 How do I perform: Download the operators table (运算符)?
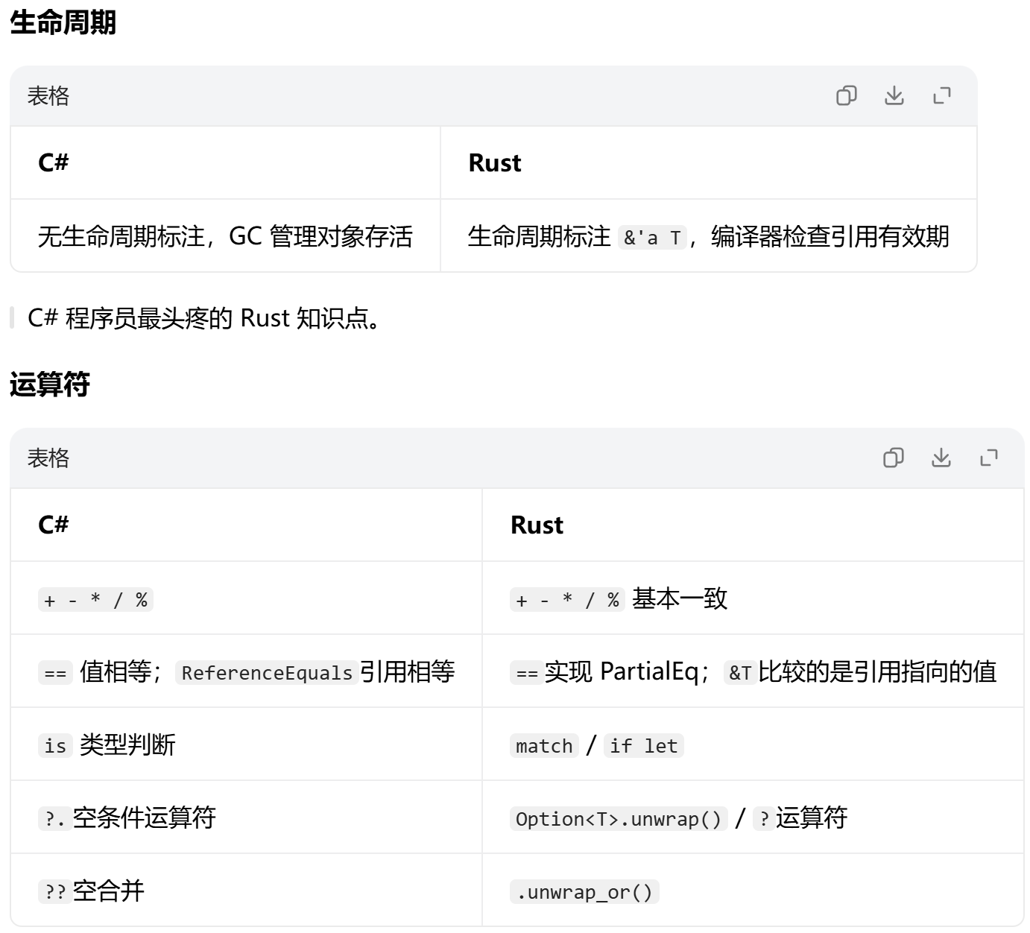tap(941, 458)
